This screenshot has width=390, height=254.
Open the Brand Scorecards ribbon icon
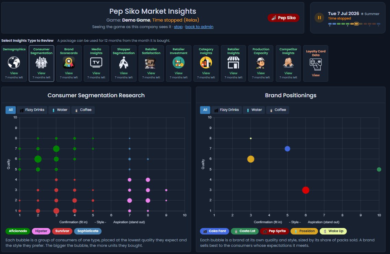tap(69, 63)
